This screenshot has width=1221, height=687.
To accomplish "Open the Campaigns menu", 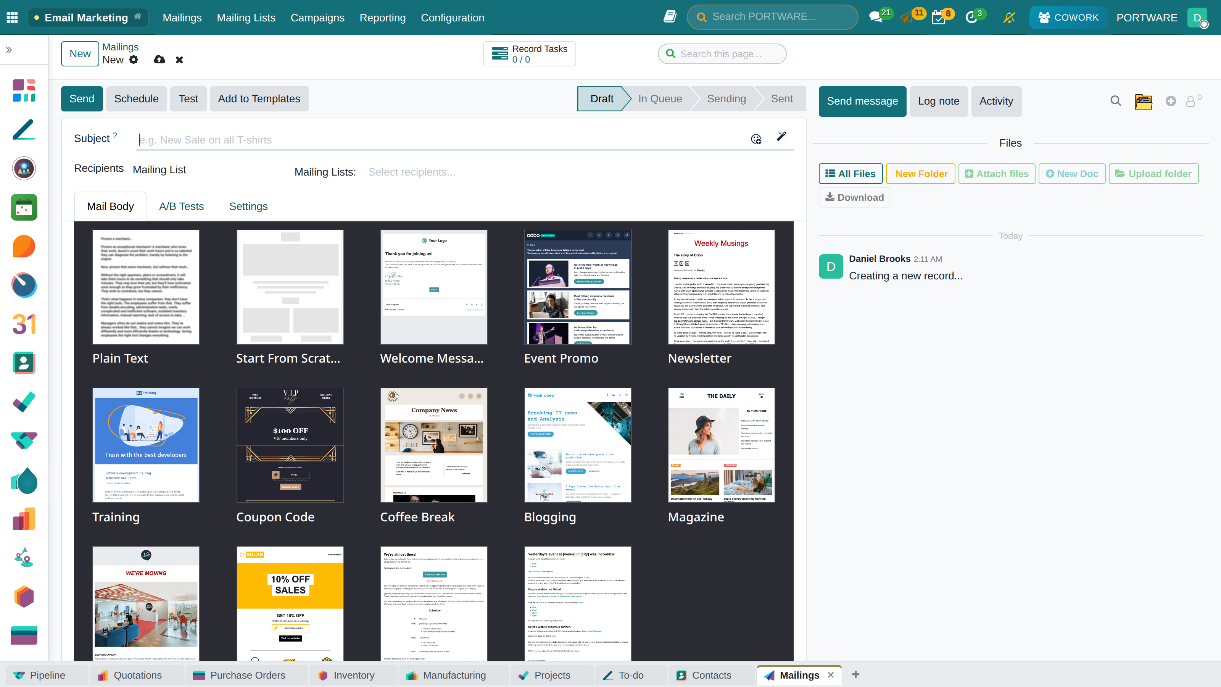I will 317,18.
